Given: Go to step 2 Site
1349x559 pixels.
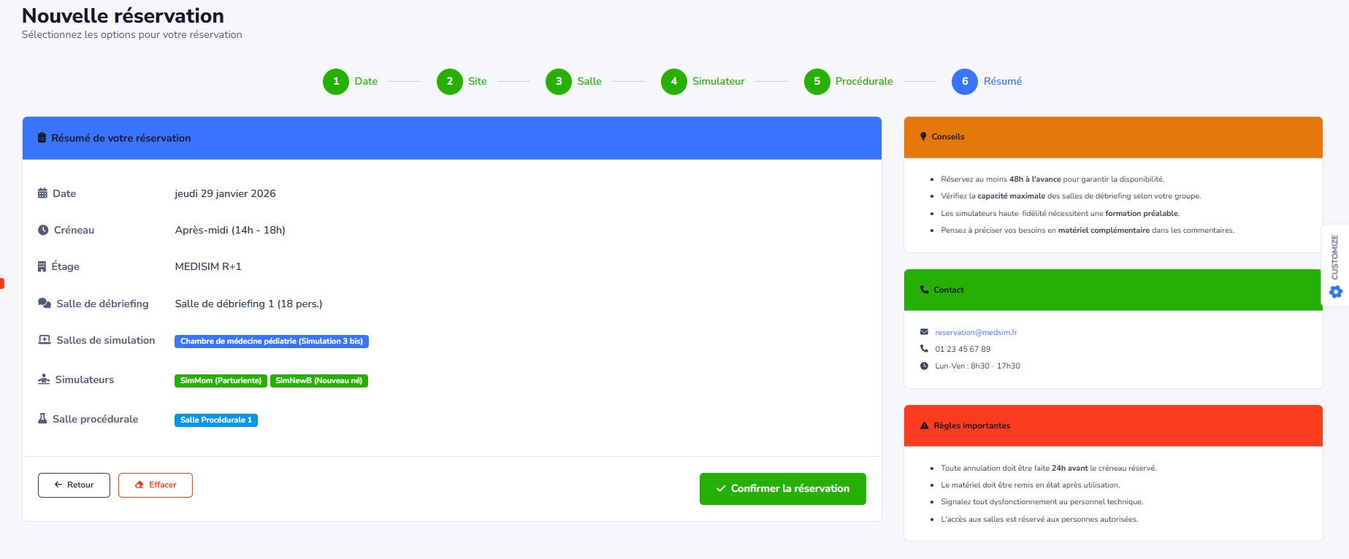Looking at the screenshot, I should click(450, 81).
